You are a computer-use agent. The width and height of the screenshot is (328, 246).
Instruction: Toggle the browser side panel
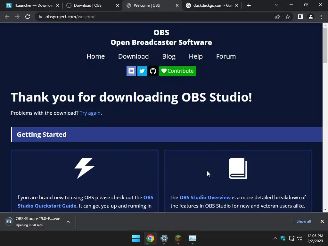(x=300, y=17)
